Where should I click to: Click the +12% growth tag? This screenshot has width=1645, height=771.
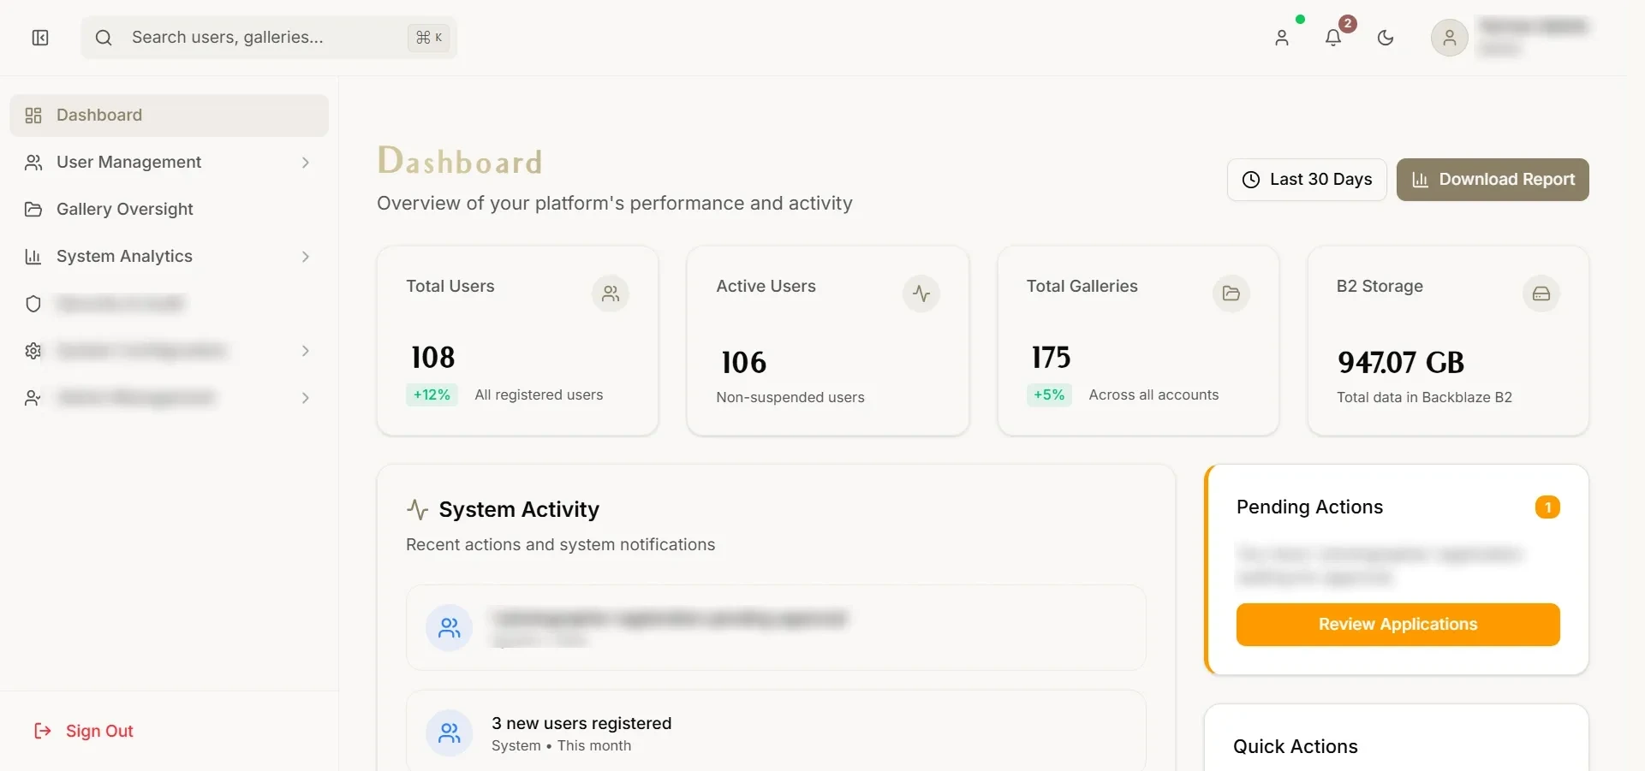[432, 394]
